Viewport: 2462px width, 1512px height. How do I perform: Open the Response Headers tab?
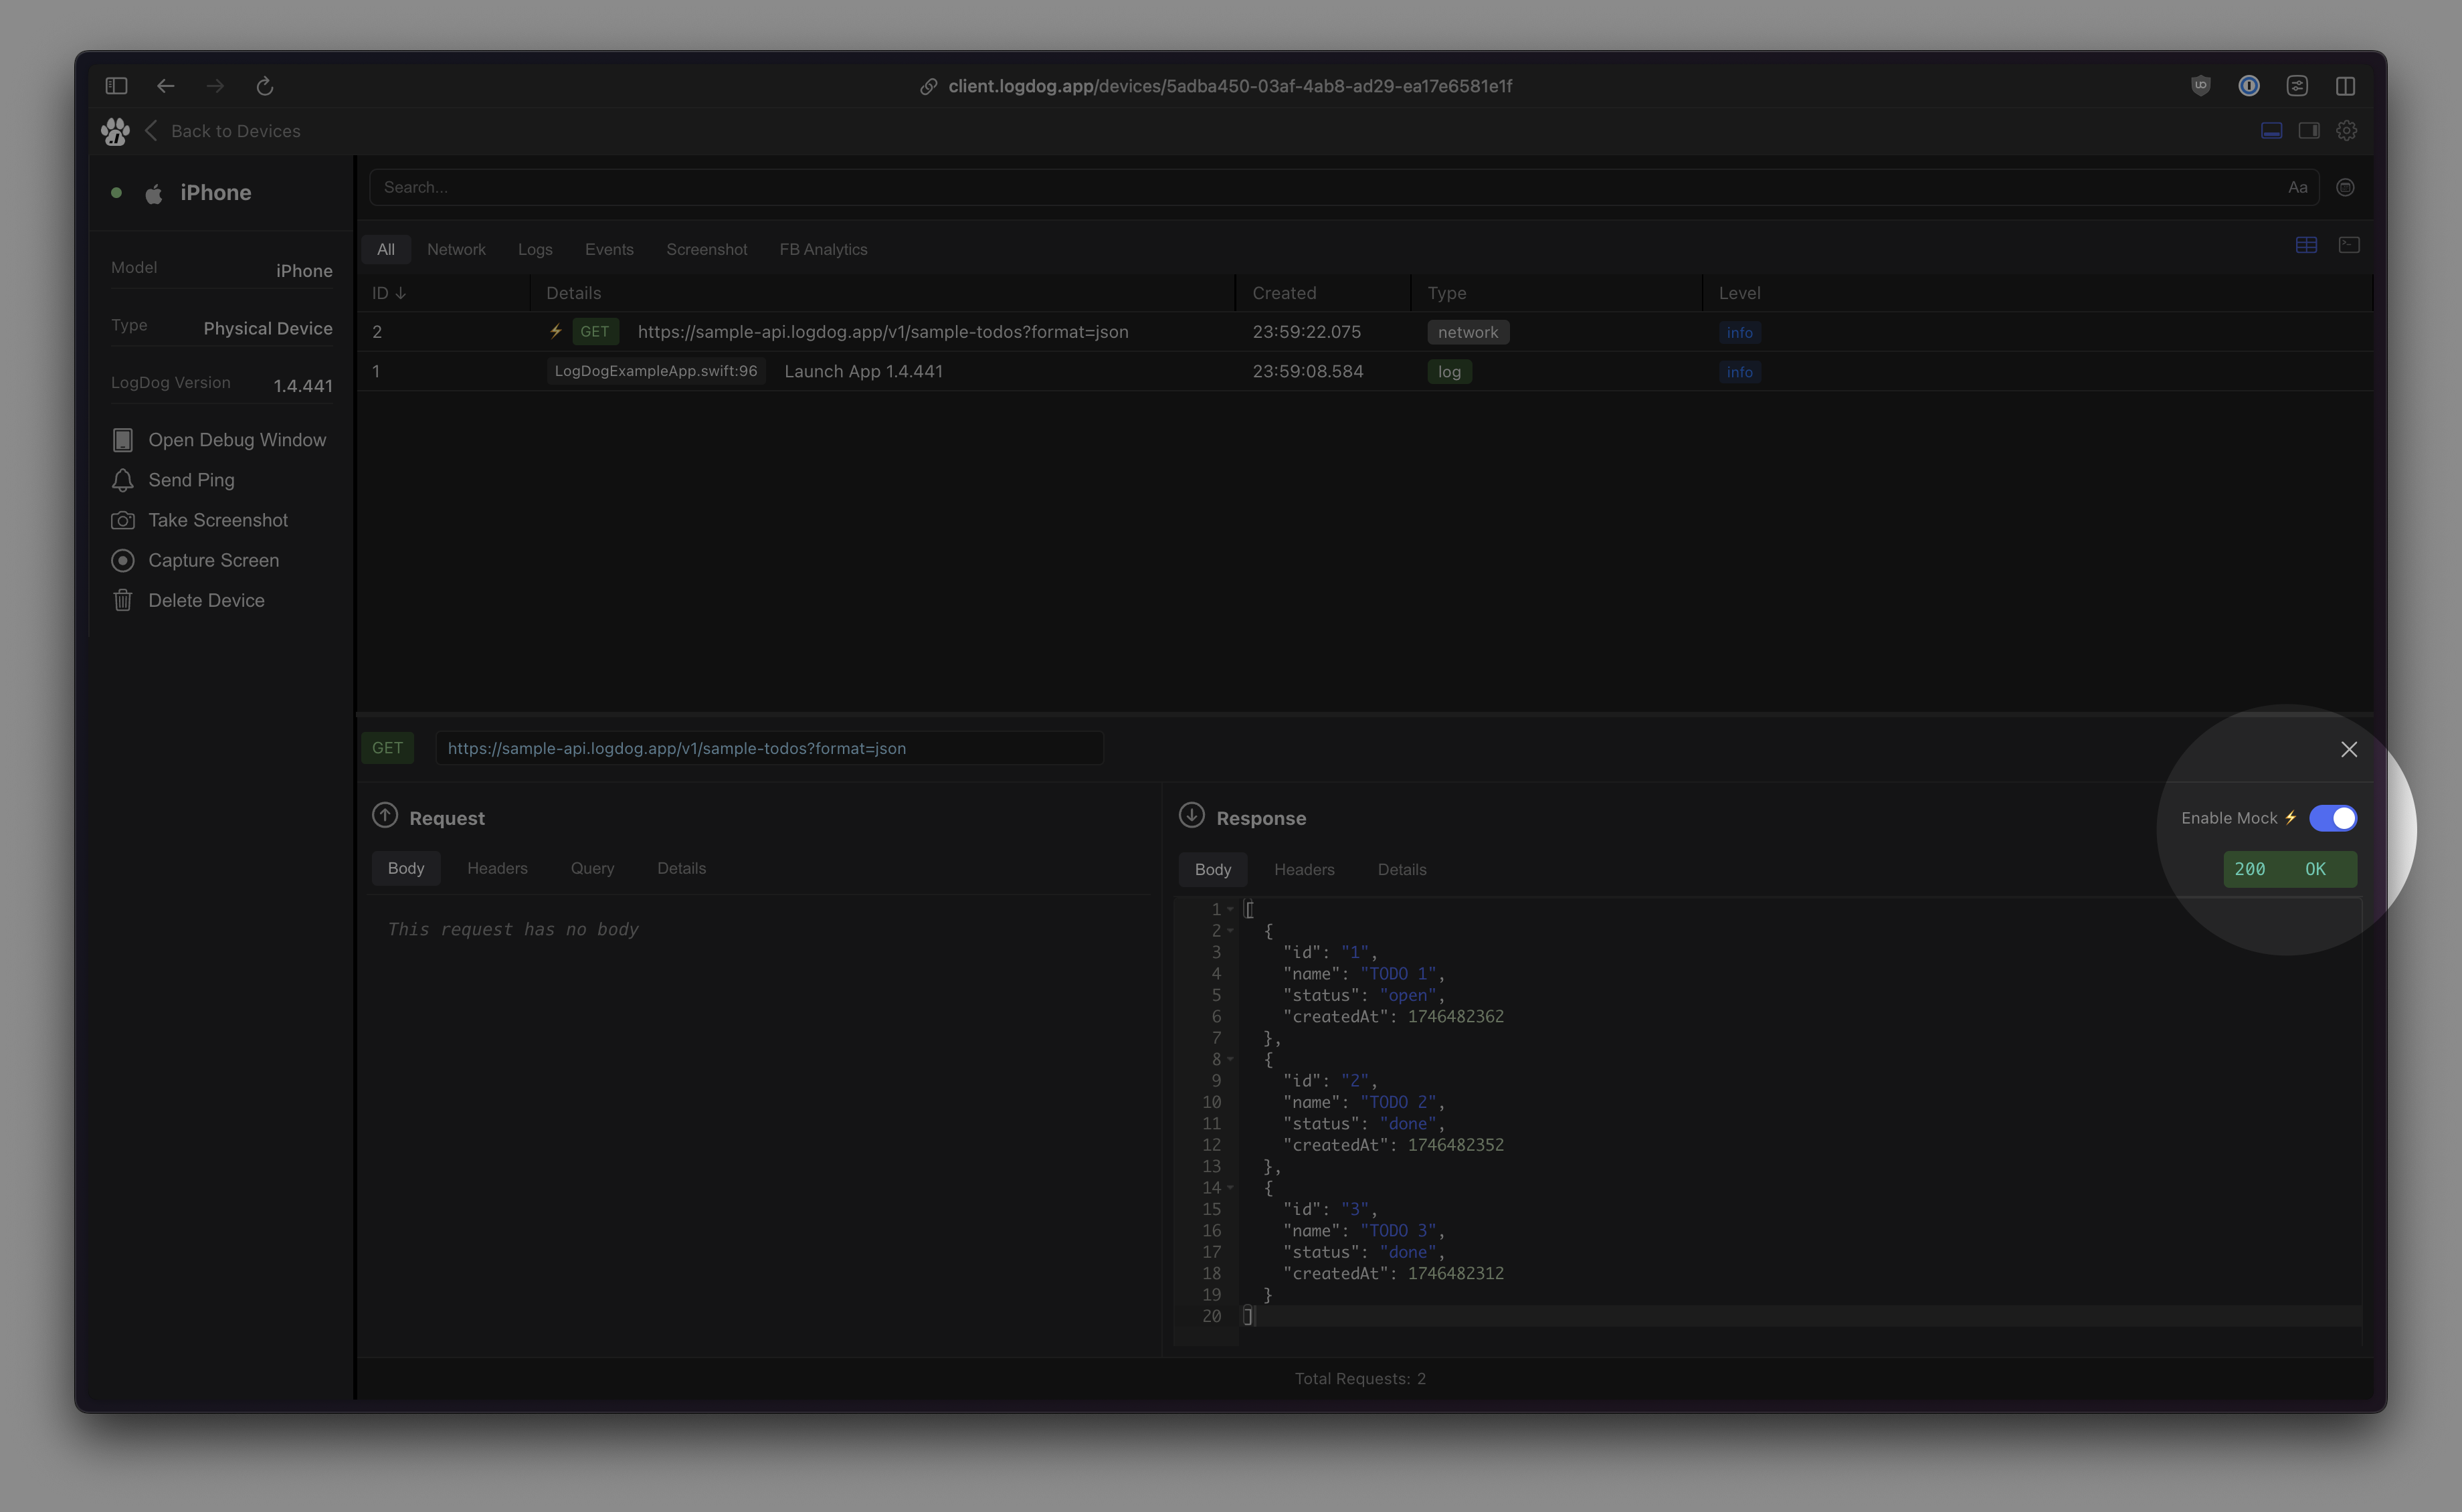(1304, 869)
